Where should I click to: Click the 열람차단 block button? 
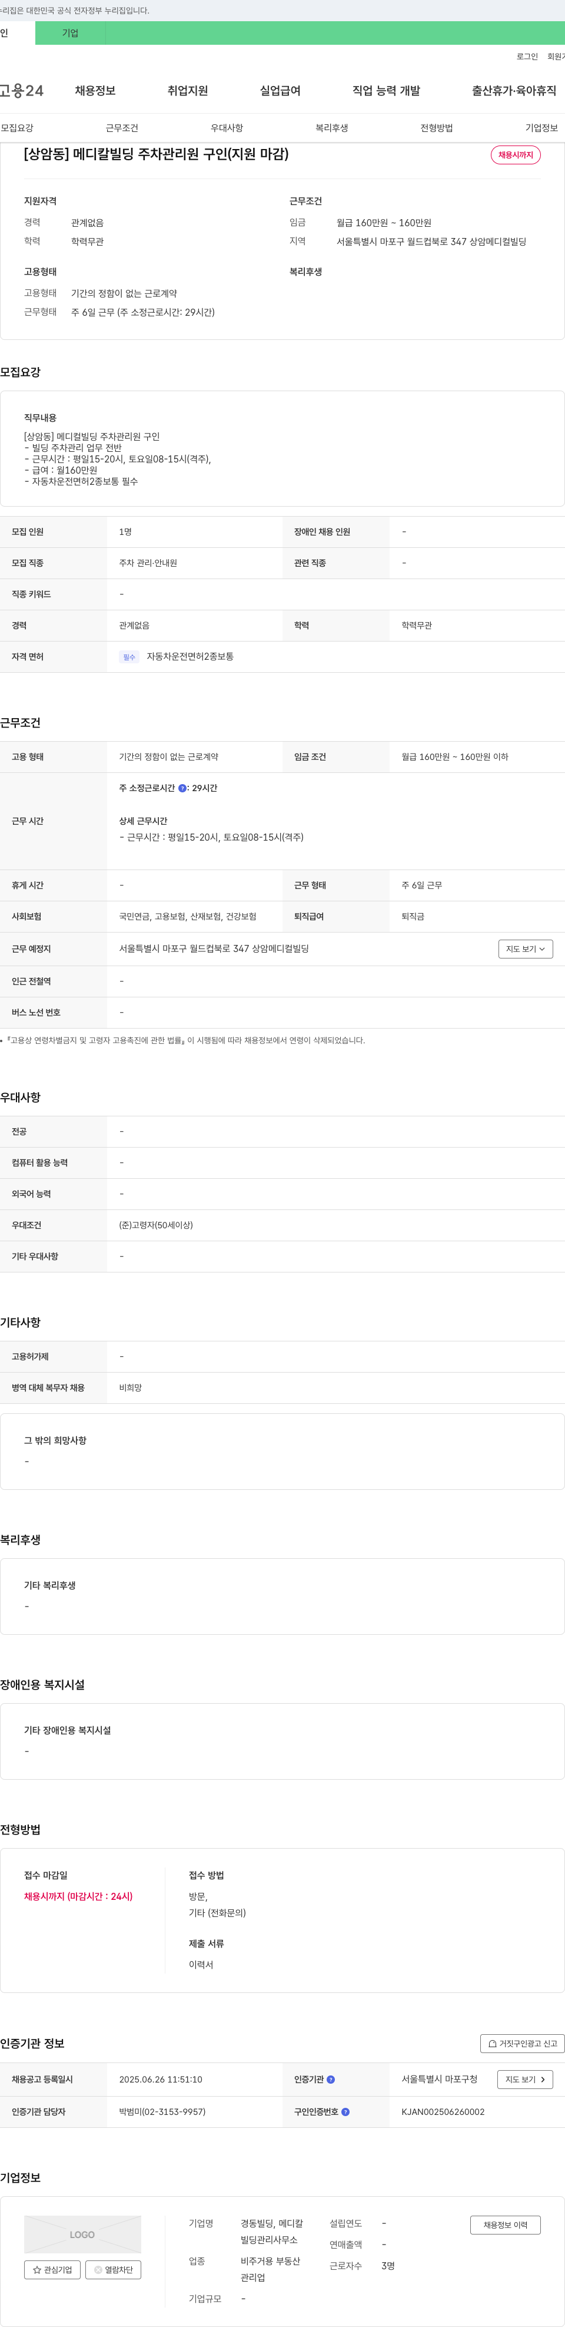click(x=113, y=2269)
